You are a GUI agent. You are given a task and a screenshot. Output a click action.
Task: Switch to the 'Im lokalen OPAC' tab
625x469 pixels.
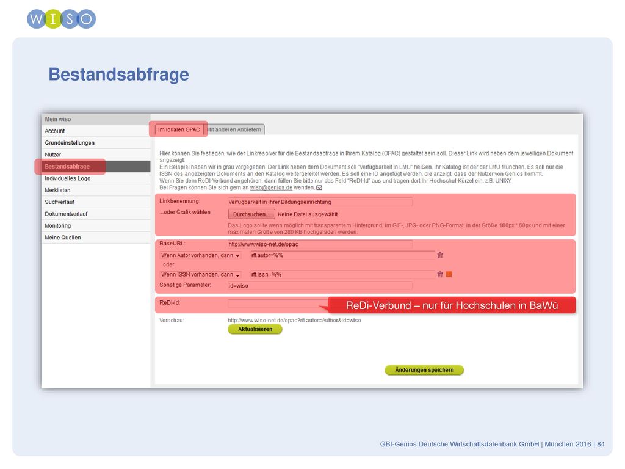tap(179, 129)
